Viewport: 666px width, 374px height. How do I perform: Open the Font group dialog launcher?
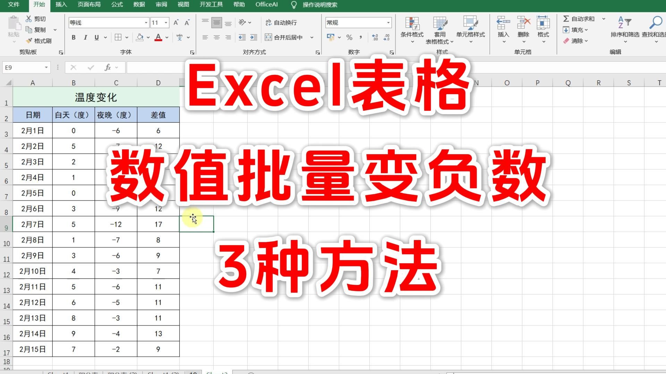pos(192,52)
